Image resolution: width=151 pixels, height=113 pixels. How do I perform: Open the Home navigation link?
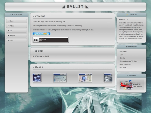coord(16,21)
